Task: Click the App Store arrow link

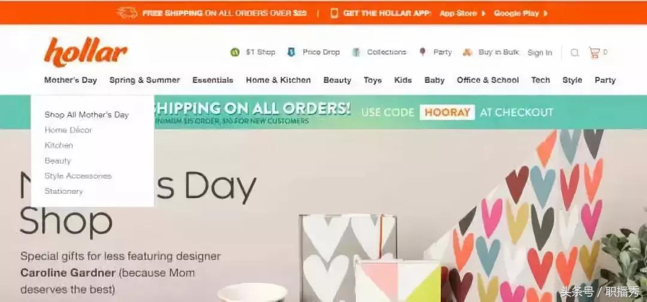Action: point(462,13)
